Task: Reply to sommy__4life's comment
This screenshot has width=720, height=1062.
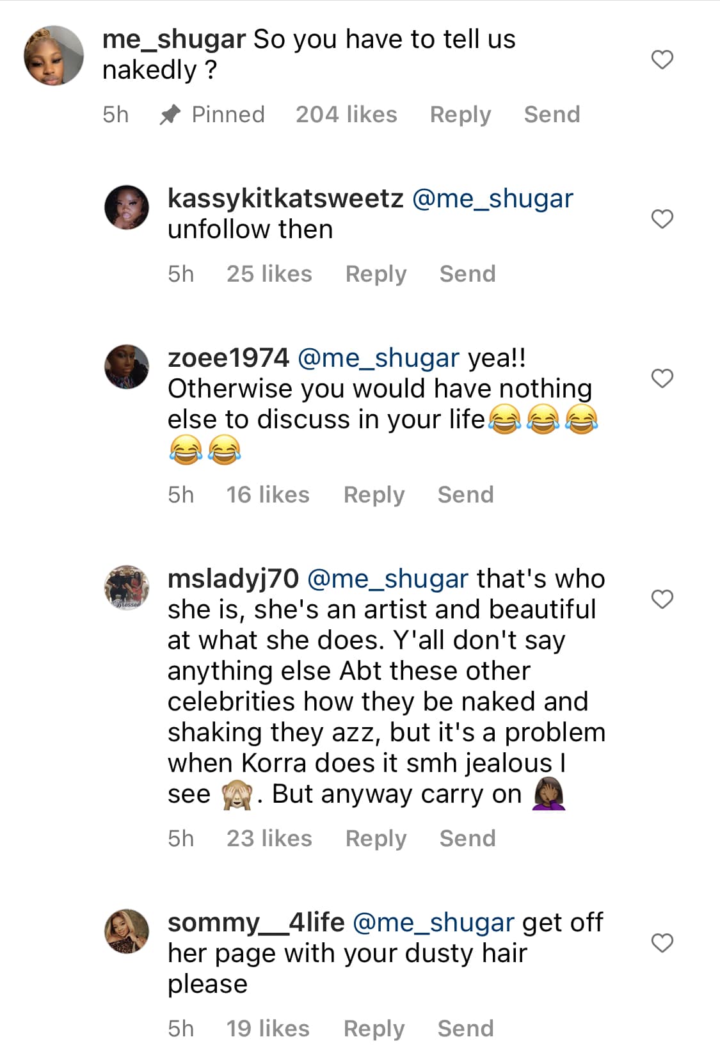Action: [374, 1029]
